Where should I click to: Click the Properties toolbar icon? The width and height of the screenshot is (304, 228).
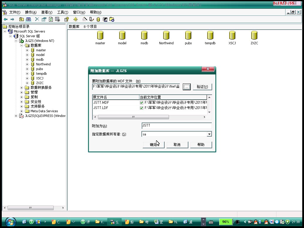coord(44,19)
